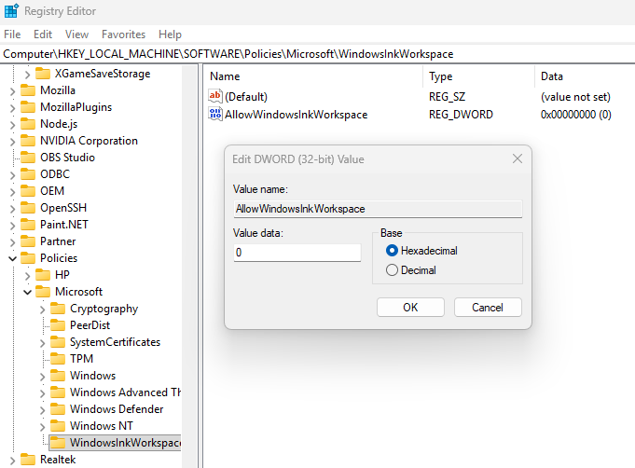Expand the XGameSaveStorage tree node

(27, 75)
